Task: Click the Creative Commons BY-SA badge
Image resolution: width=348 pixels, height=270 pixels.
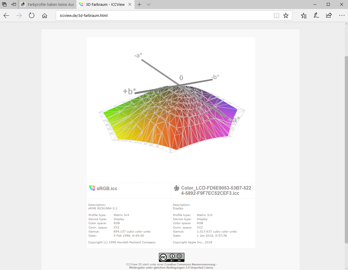Action: point(171,257)
